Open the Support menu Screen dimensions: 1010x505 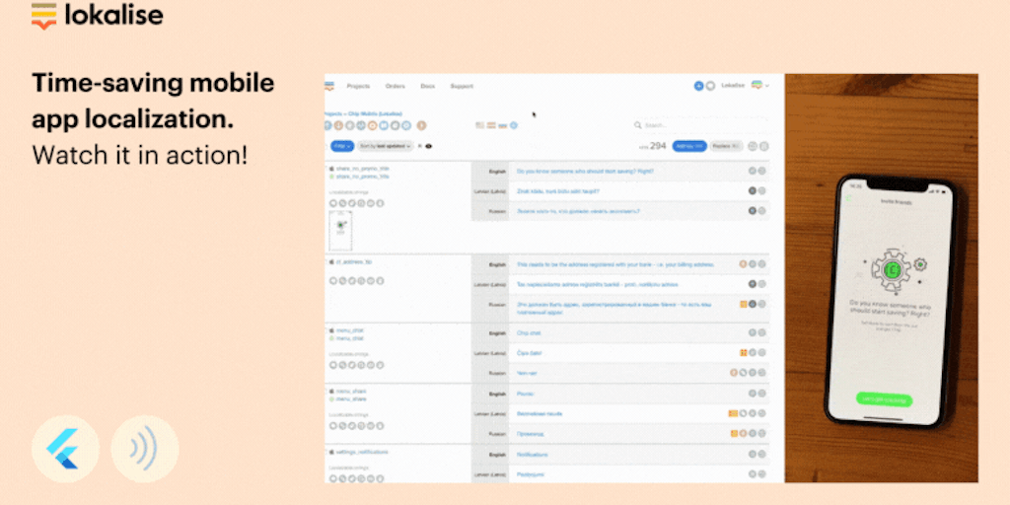pos(462,86)
